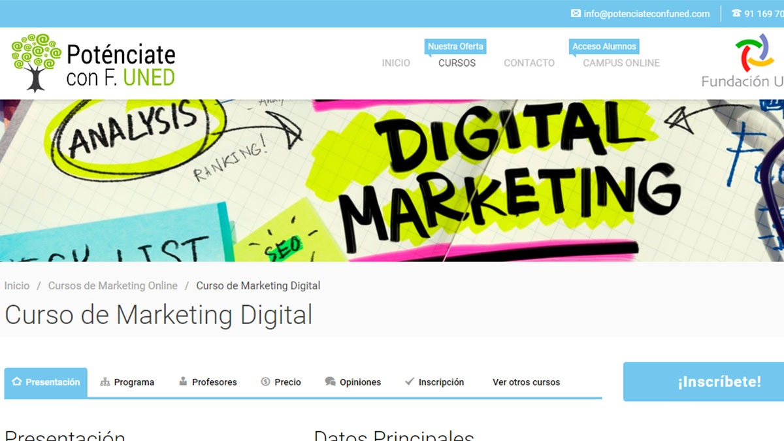The image size is (784, 441).
Task: Click the house icon on Presentación tab
Action: click(x=17, y=382)
